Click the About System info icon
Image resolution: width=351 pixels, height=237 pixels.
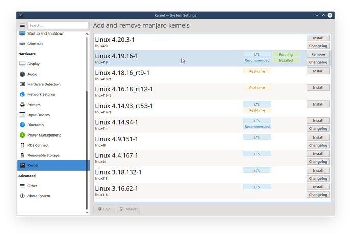(22, 196)
